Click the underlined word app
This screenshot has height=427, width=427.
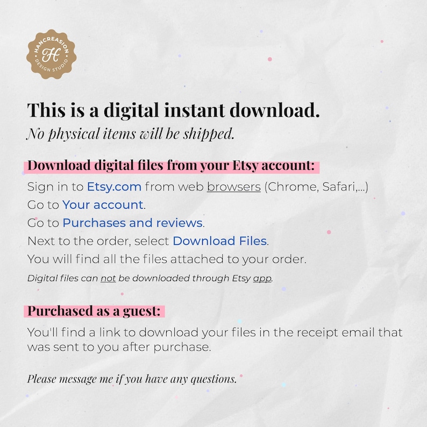tap(262, 279)
